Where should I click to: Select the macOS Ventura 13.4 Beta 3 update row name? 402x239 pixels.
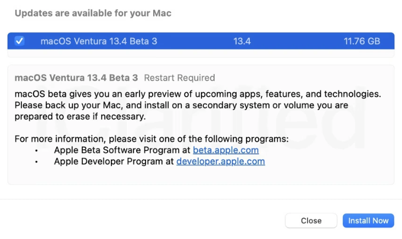click(x=99, y=42)
